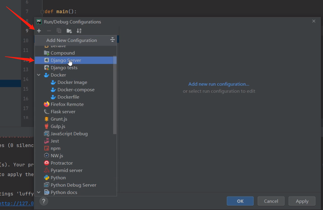Click the Apply button

[302, 201]
